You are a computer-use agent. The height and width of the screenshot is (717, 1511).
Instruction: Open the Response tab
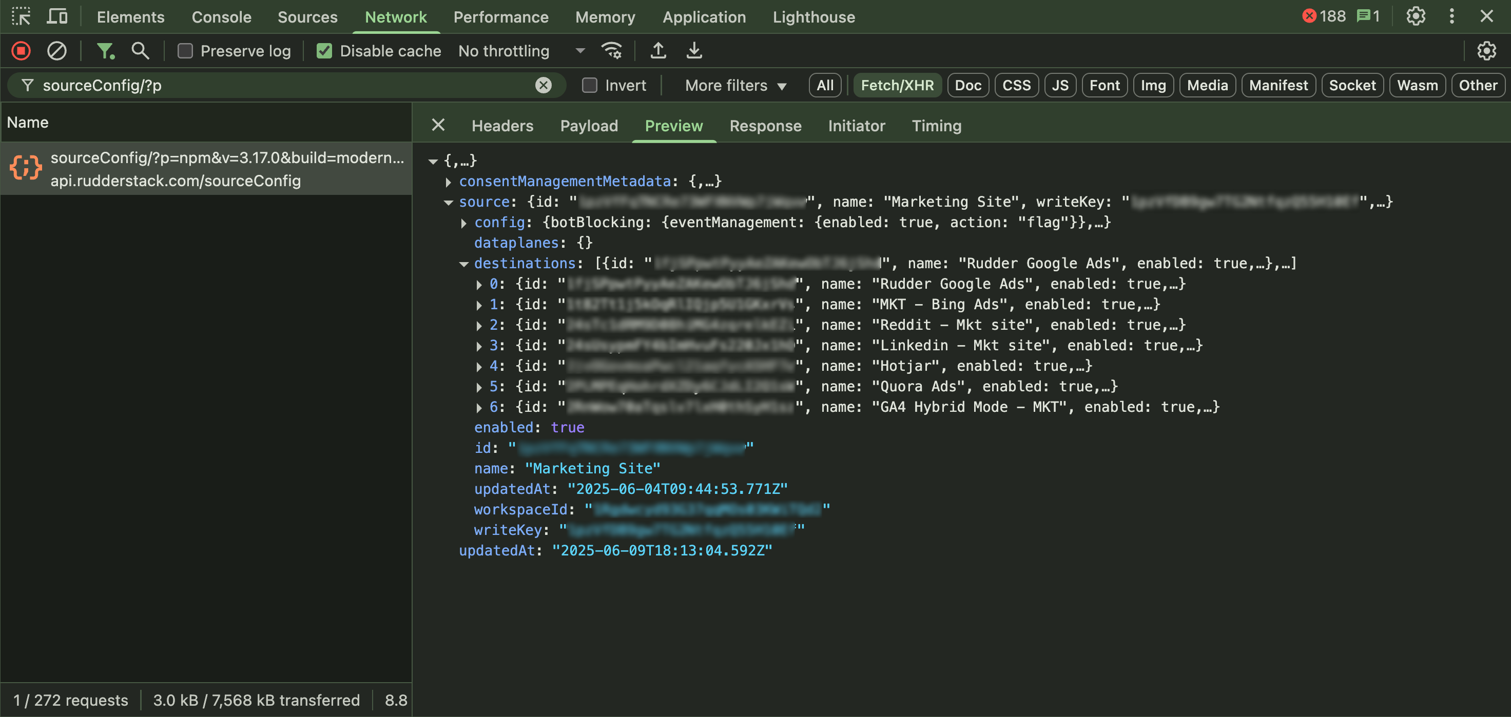[765, 126]
